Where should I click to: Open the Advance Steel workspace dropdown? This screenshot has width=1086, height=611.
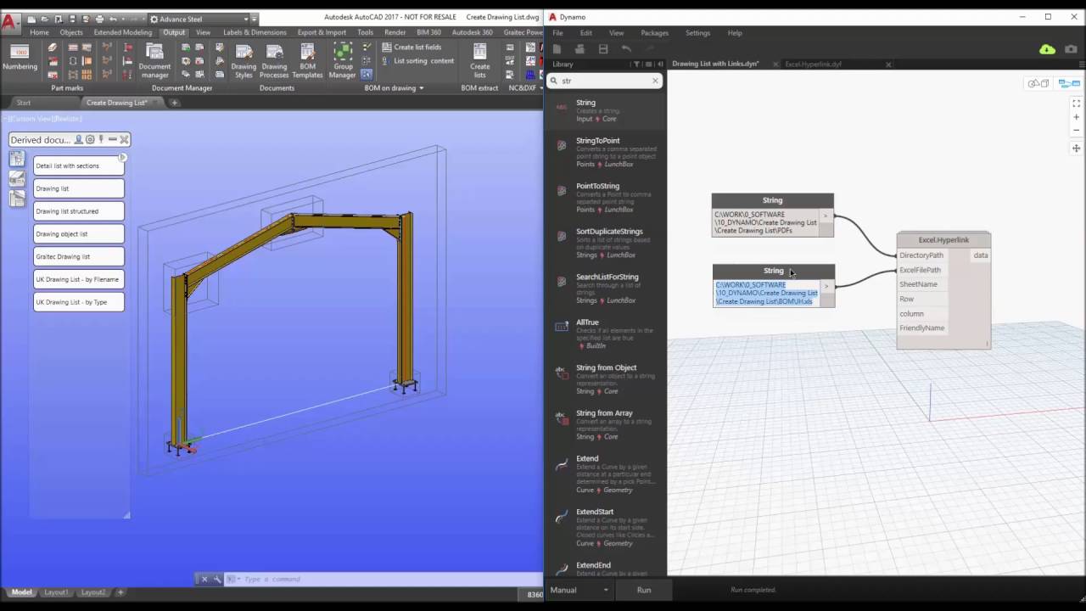pos(246,19)
